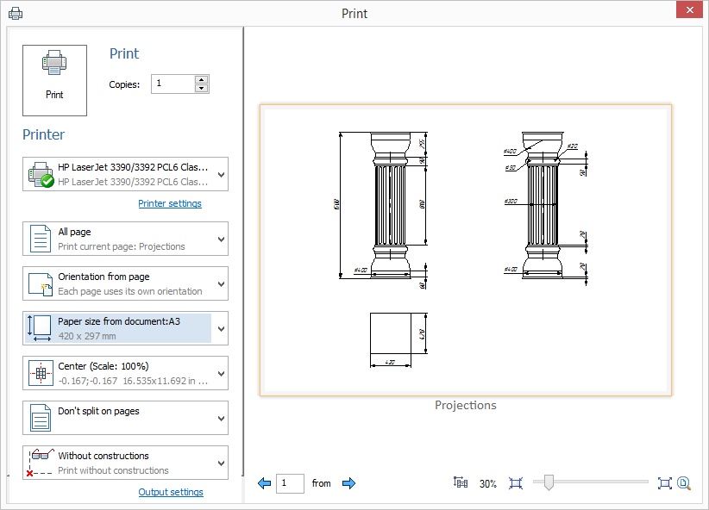The height and width of the screenshot is (510, 709).
Task: Go to previous page with left arrow
Action: [264, 483]
